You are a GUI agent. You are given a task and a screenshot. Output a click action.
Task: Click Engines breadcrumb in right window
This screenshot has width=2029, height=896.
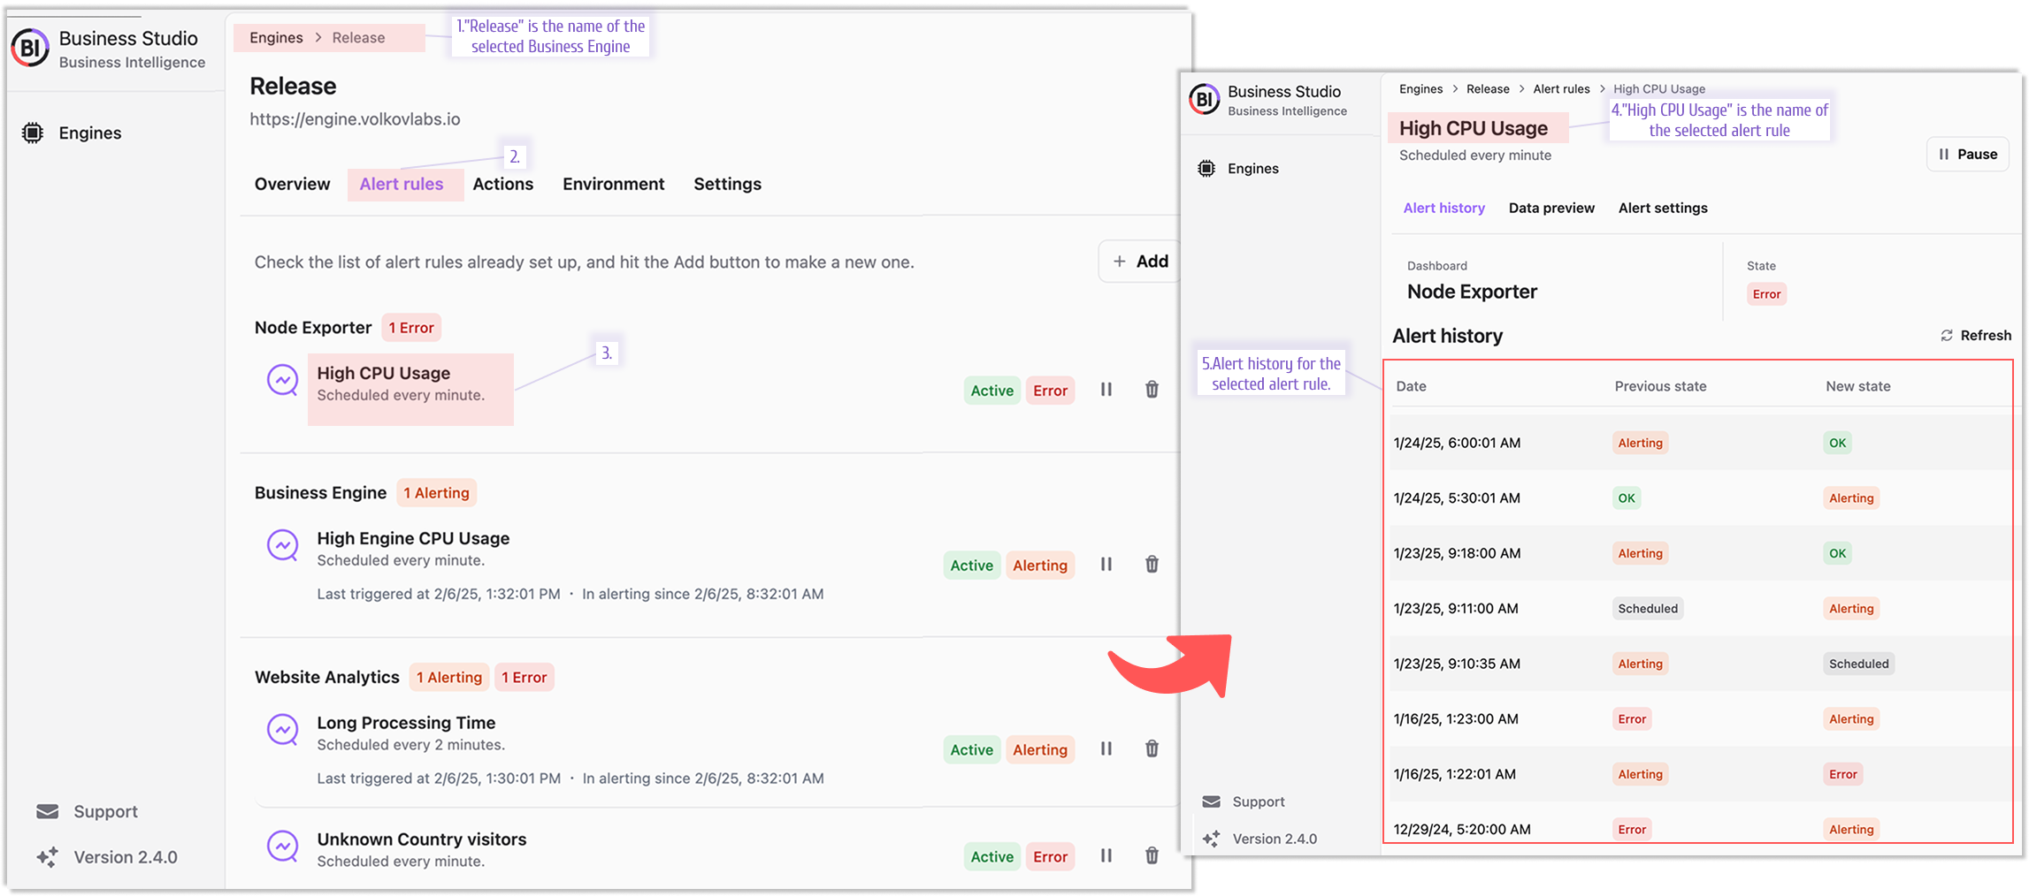(1421, 88)
